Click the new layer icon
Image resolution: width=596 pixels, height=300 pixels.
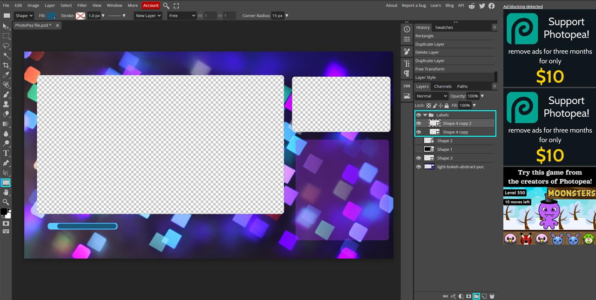tap(484, 296)
